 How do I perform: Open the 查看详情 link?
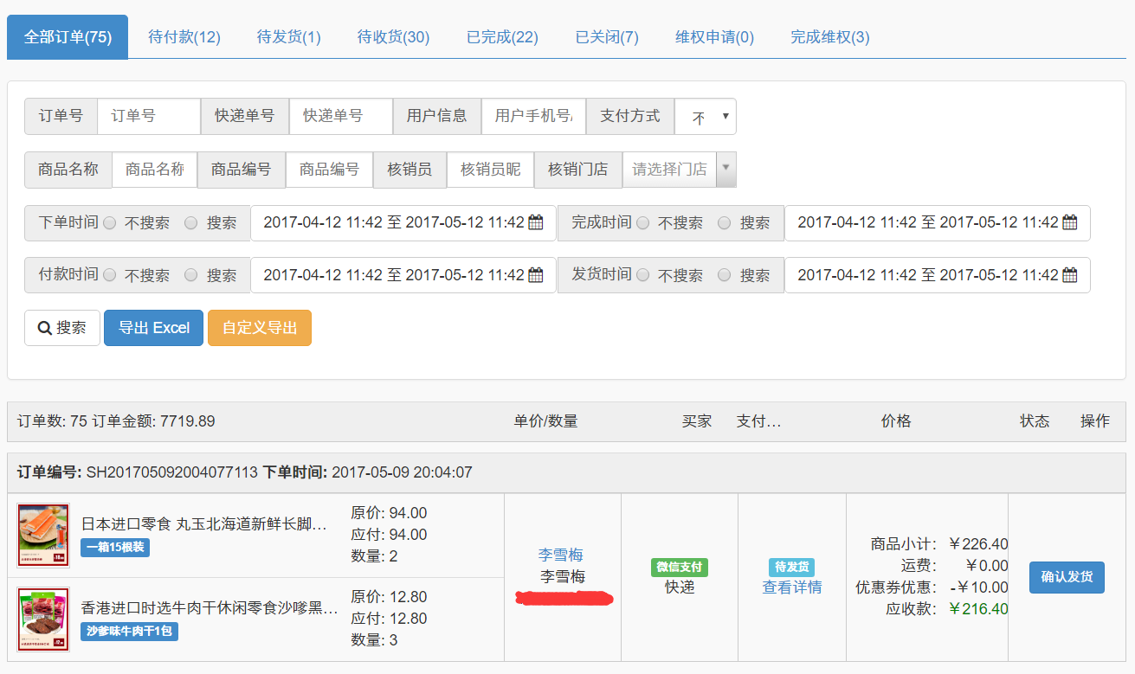(792, 587)
